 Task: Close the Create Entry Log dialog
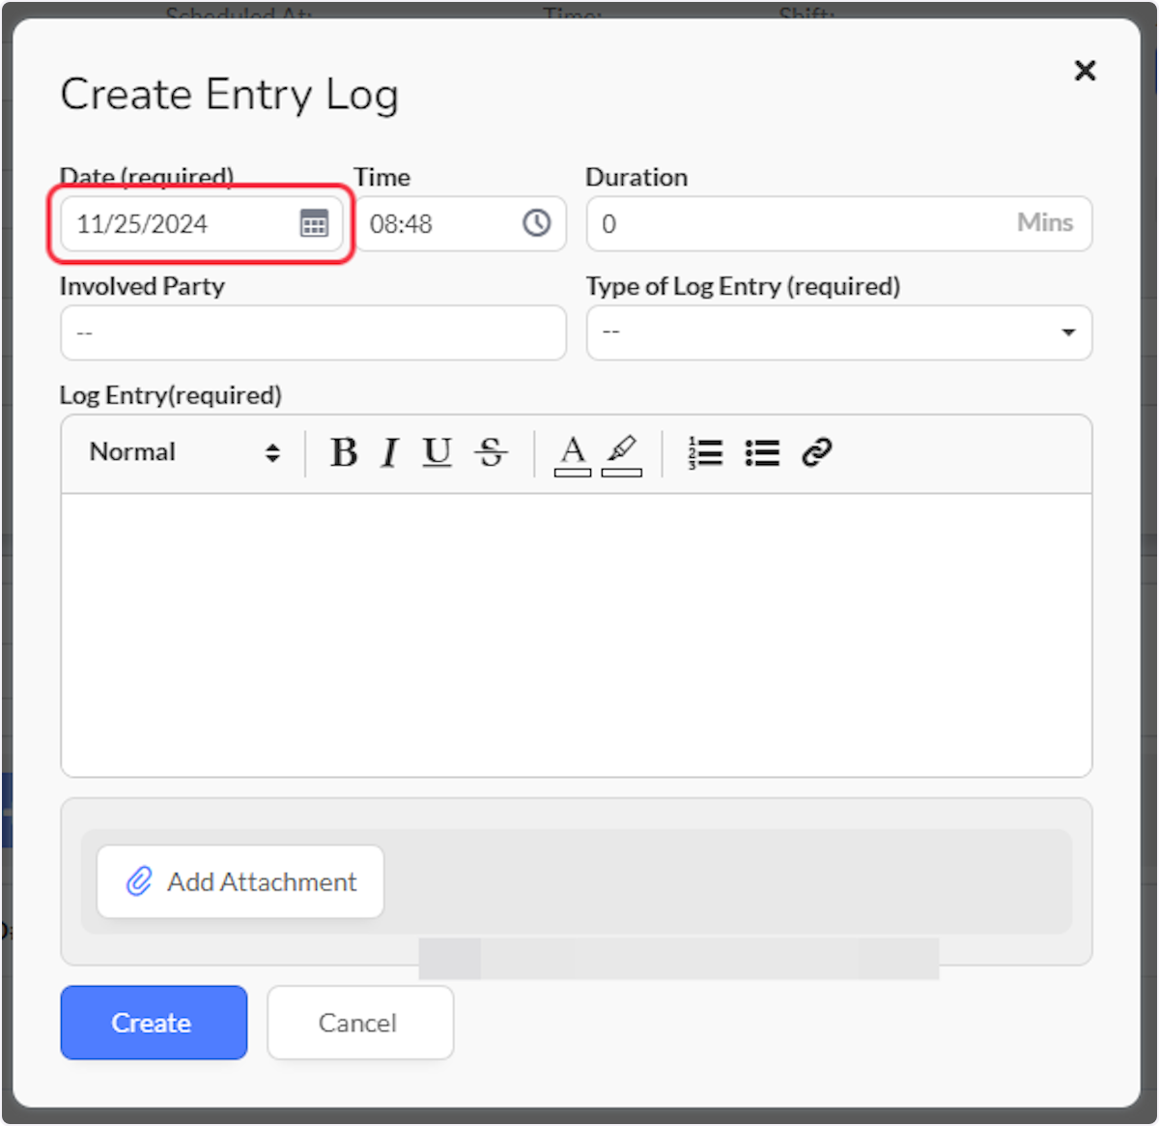[x=1085, y=71]
